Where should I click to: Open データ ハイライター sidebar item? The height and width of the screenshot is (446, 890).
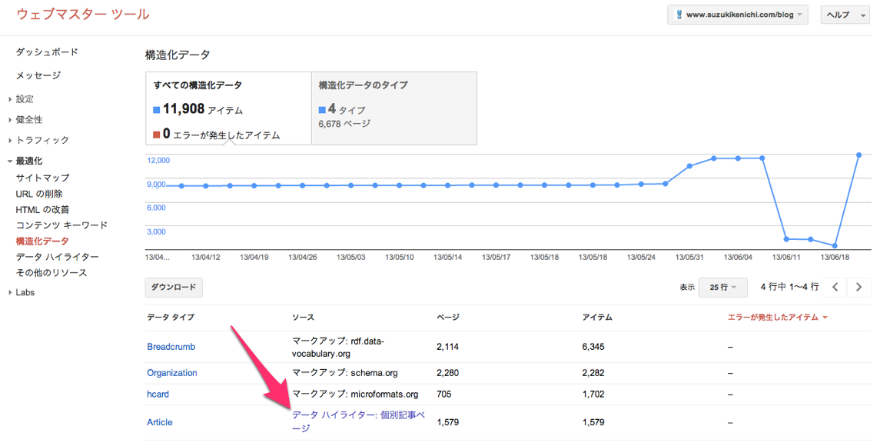tap(58, 257)
